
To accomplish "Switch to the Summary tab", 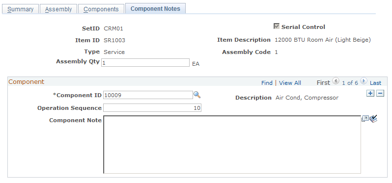I will [x=21, y=9].
